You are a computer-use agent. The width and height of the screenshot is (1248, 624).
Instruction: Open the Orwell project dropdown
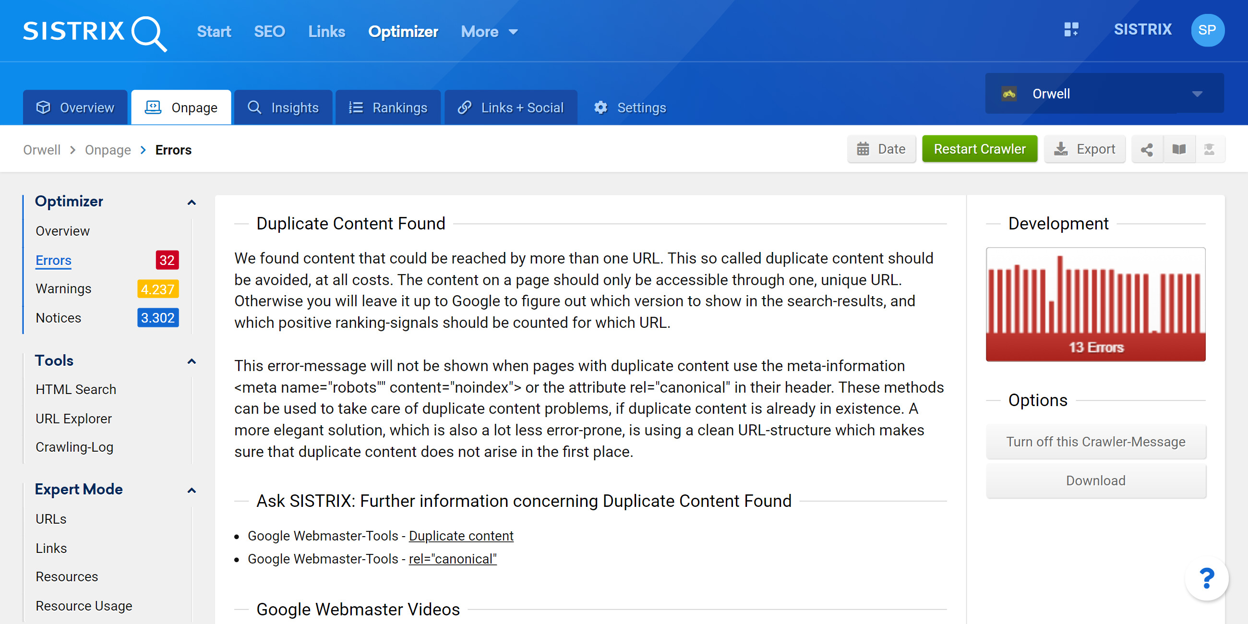click(1104, 94)
